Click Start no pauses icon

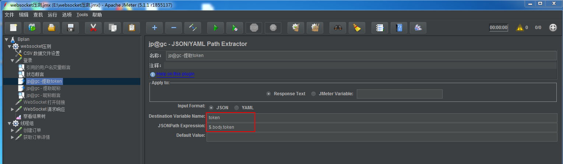pos(235,28)
